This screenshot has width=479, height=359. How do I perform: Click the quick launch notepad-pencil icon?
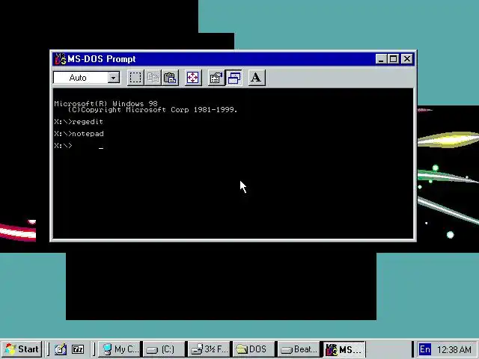coord(60,349)
